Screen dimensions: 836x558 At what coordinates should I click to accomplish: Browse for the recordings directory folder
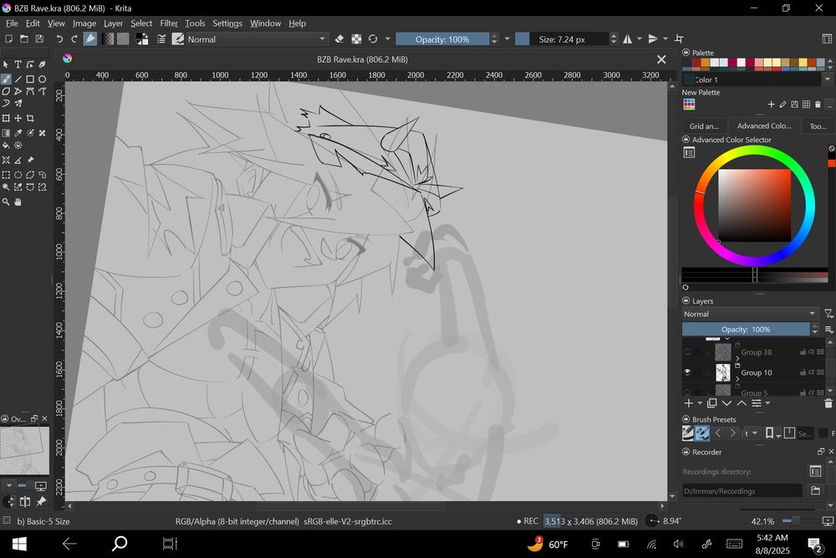(x=815, y=490)
